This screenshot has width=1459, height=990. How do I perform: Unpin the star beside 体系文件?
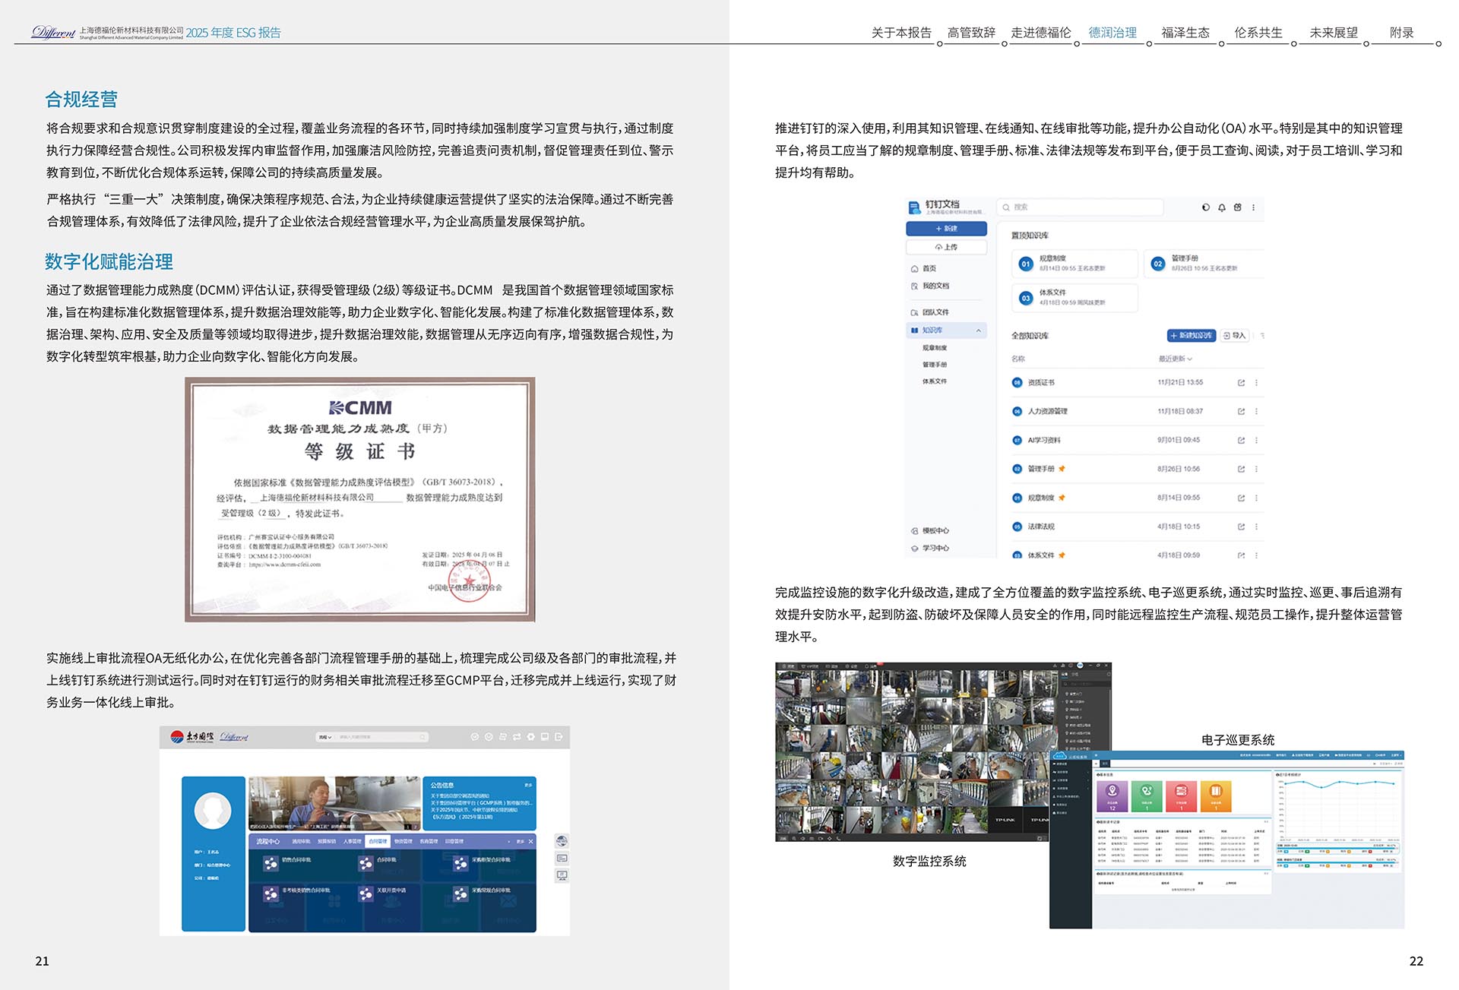[x=1062, y=553]
